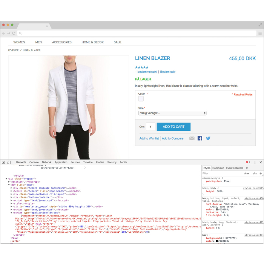The image size is (264, 264).
Task: Collapse the application/ld+json script node
Action: 11,213
